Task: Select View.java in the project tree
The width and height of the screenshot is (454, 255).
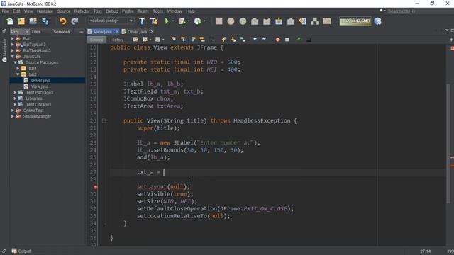Action: pos(40,86)
